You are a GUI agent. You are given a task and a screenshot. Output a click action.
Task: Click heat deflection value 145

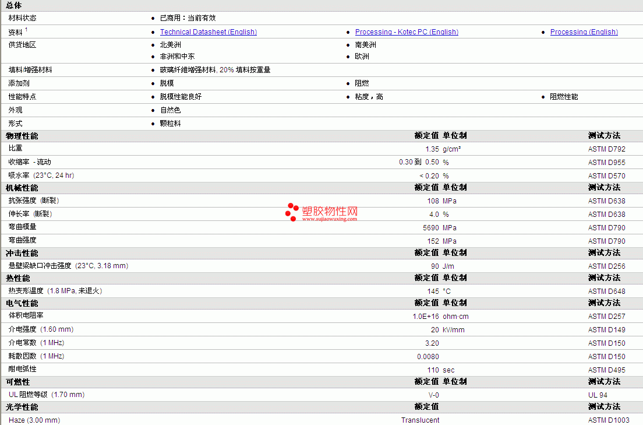pos(433,291)
